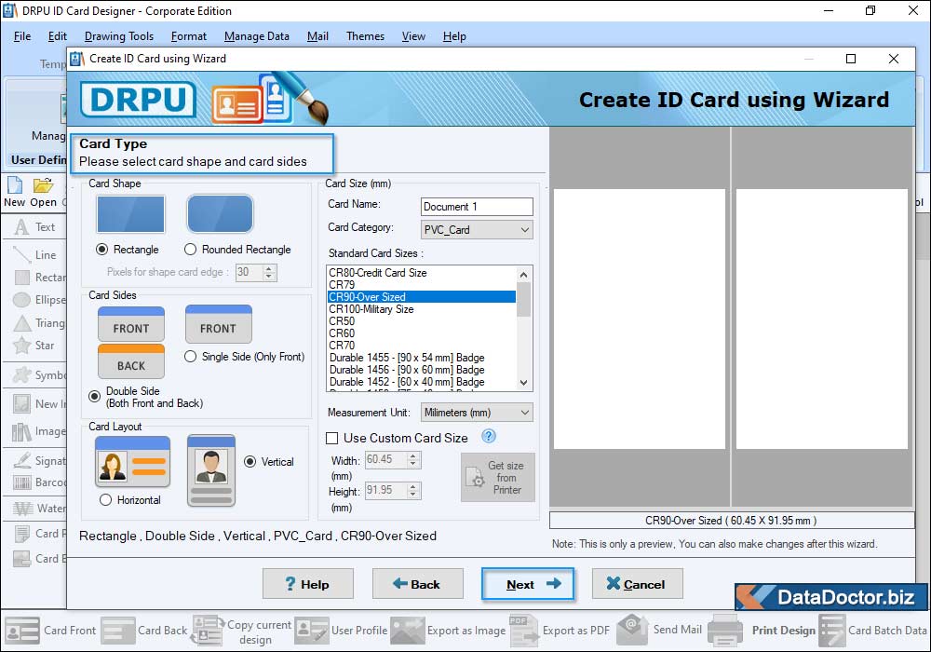Viewport: 931px width, 652px height.
Task: Open the Edit menu
Action: 57,36
